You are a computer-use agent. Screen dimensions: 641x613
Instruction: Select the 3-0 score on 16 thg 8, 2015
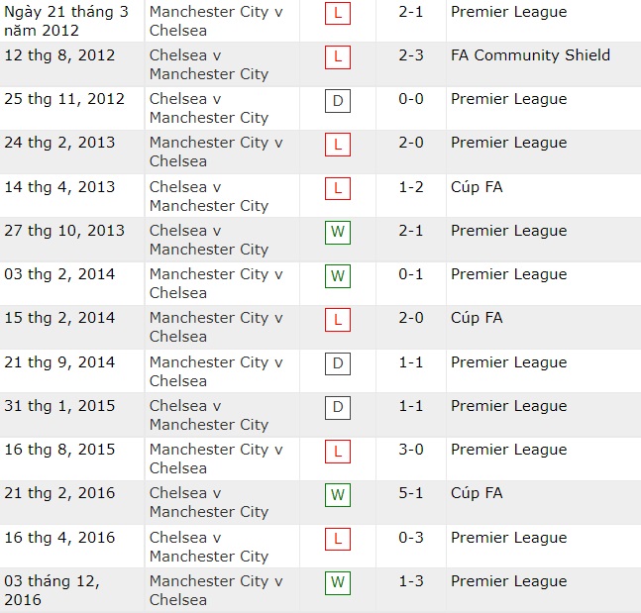[411, 450]
